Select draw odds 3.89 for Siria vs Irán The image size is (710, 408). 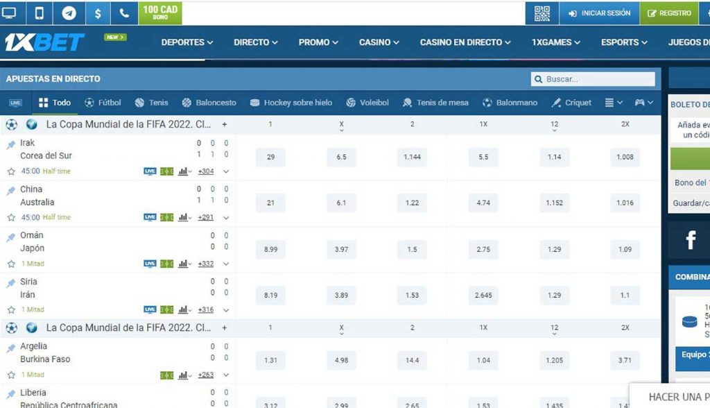click(341, 295)
